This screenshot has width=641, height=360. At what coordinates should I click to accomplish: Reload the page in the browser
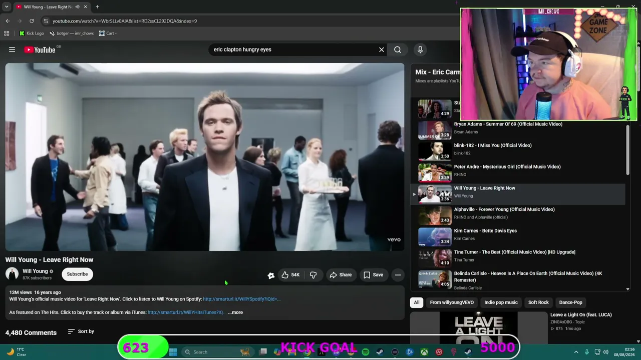tap(32, 21)
